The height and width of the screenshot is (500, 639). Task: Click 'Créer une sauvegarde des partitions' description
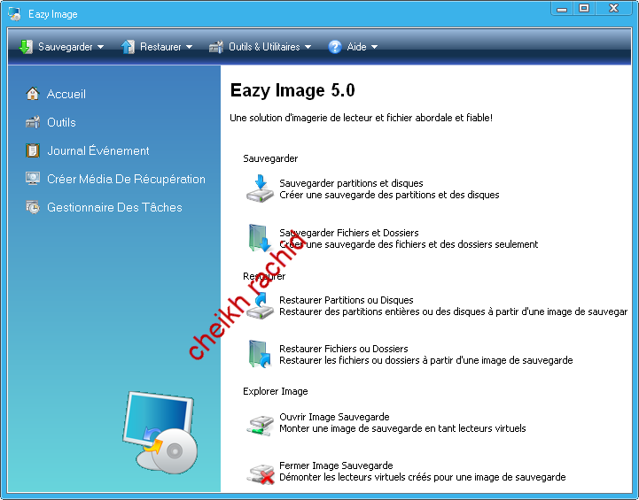389,195
